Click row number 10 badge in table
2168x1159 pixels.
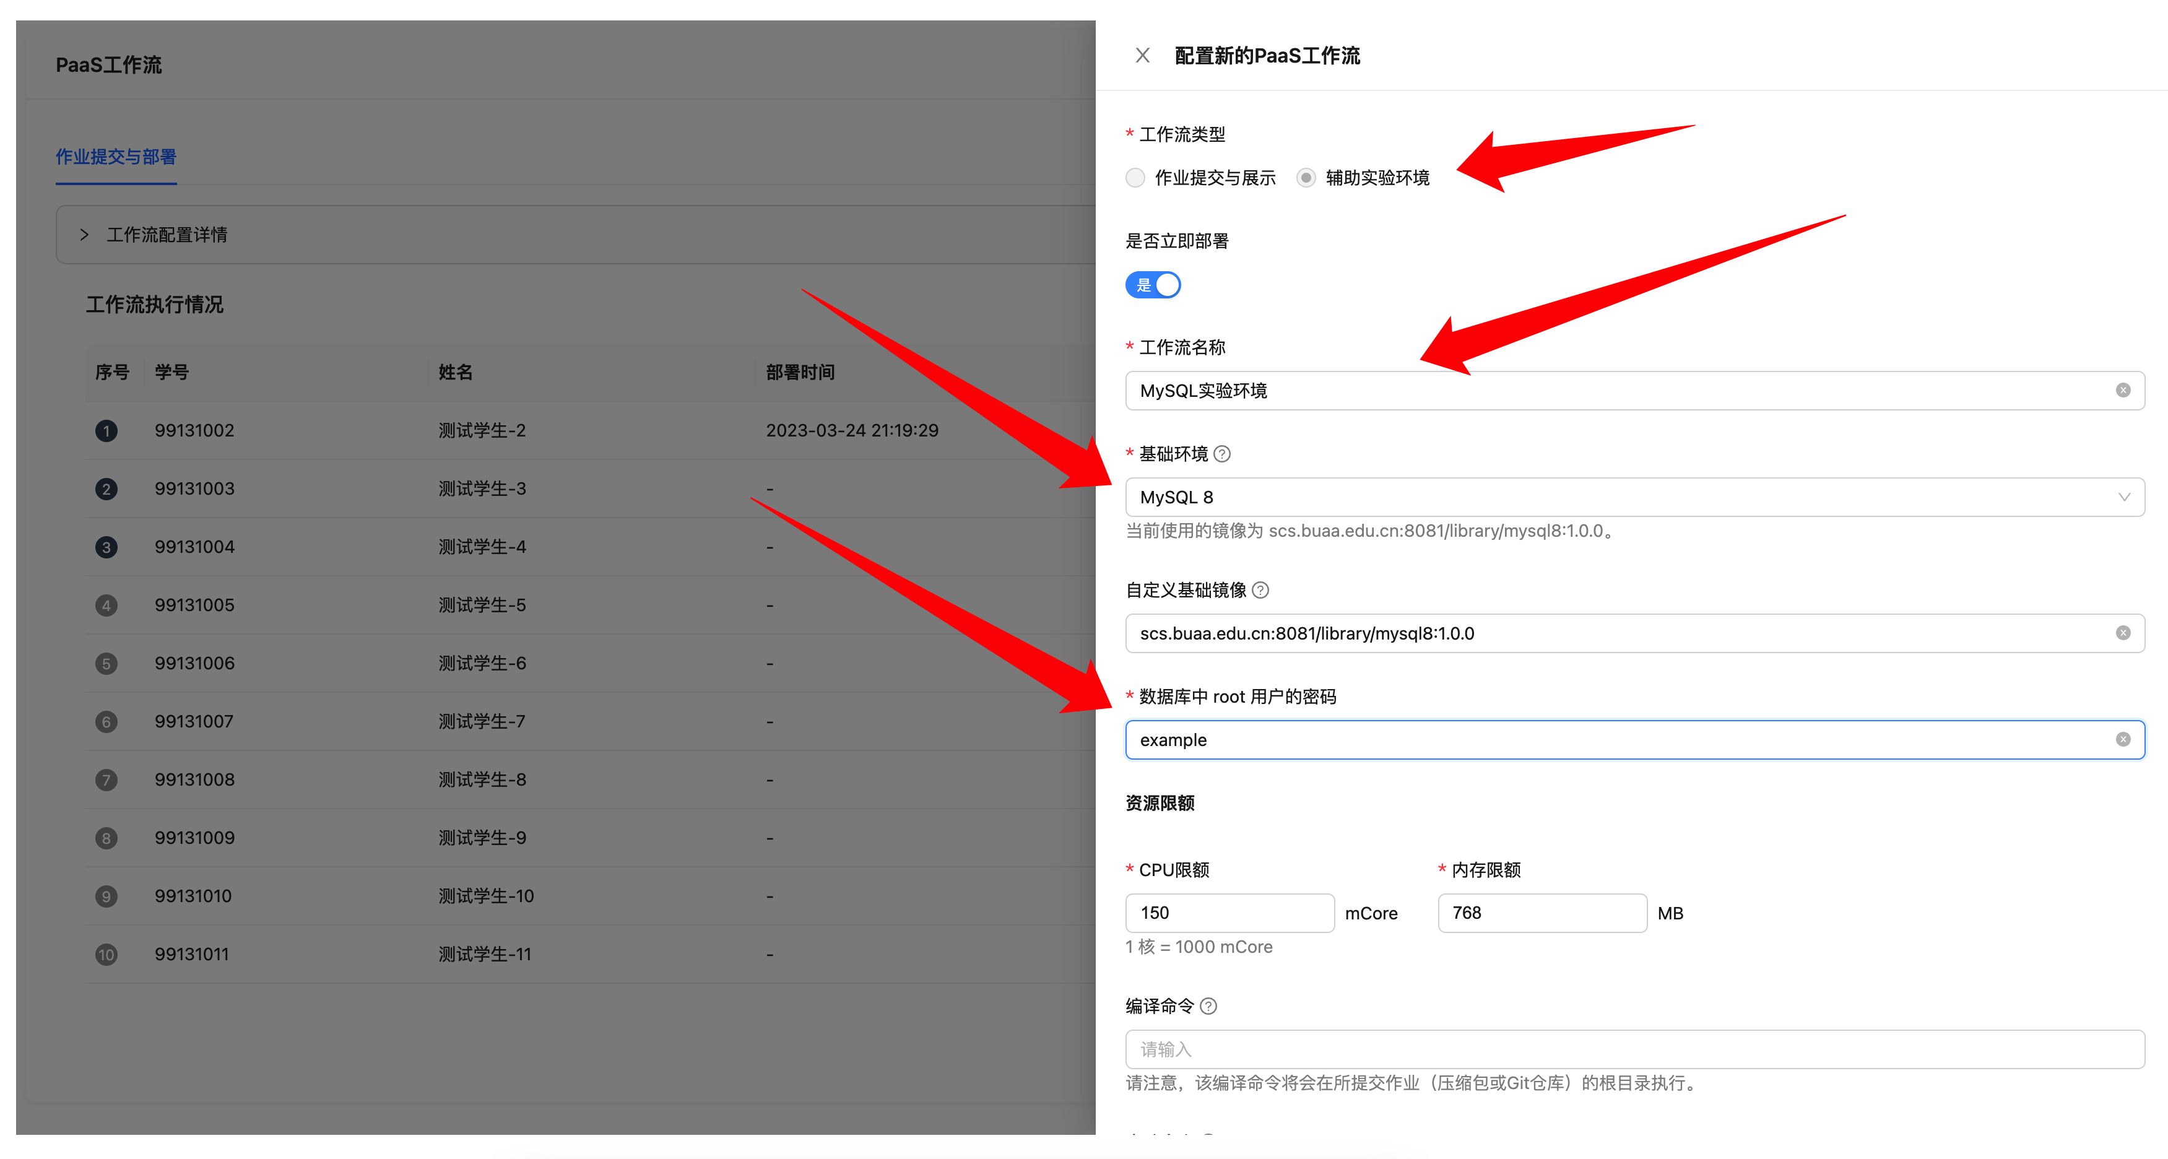tap(106, 955)
